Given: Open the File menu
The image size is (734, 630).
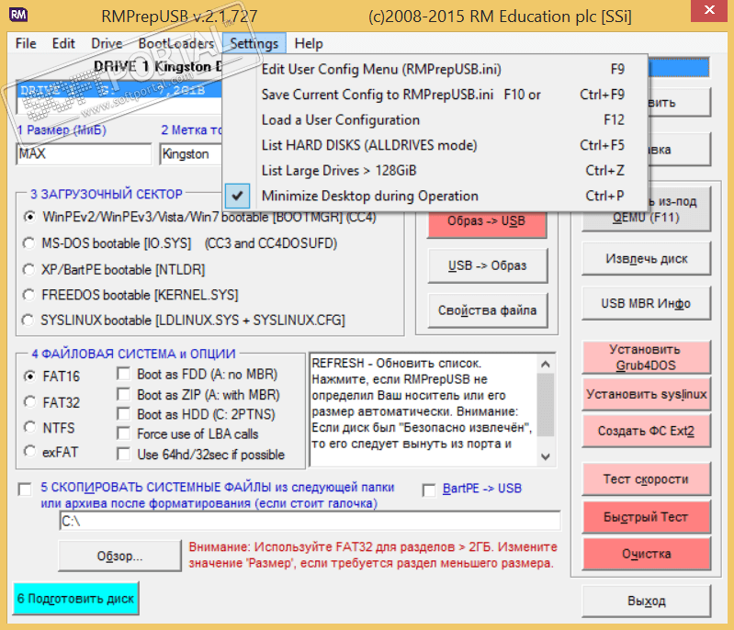Looking at the screenshot, I should pos(26,43).
